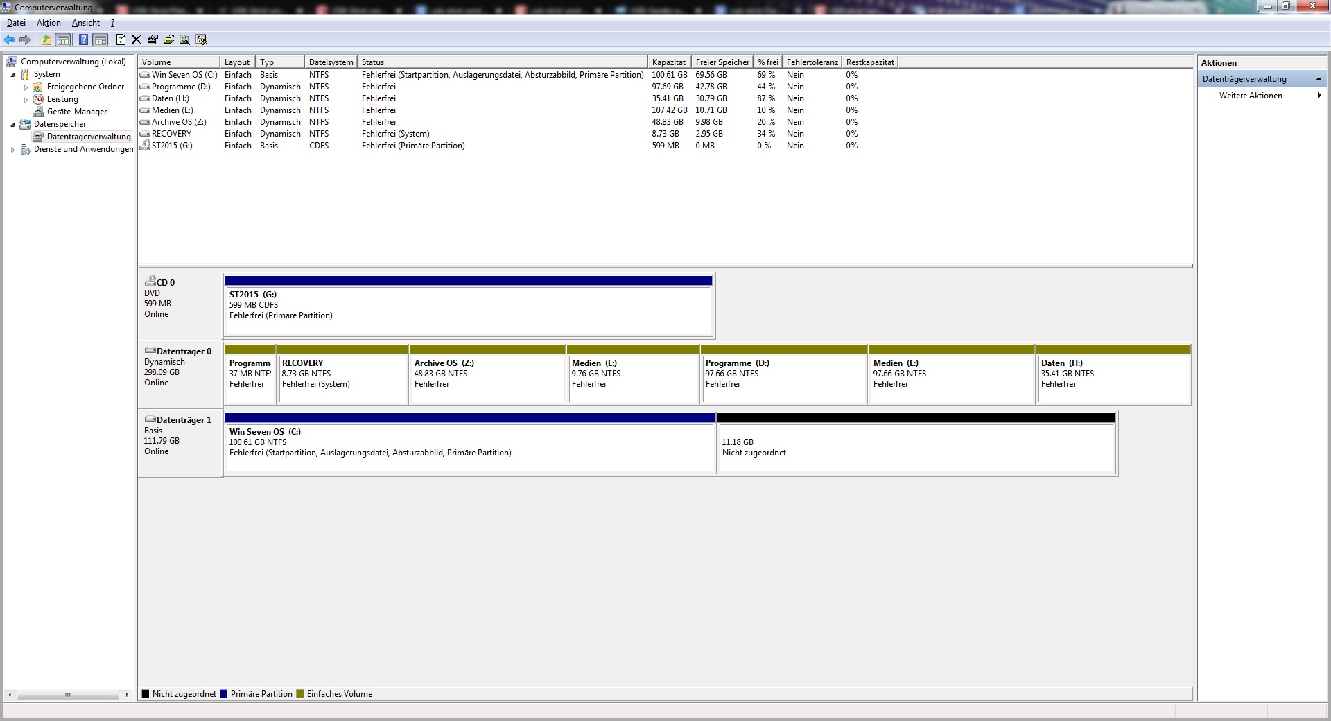Select Geräte-Manager in the tree
The image size is (1331, 721).
[x=76, y=112]
